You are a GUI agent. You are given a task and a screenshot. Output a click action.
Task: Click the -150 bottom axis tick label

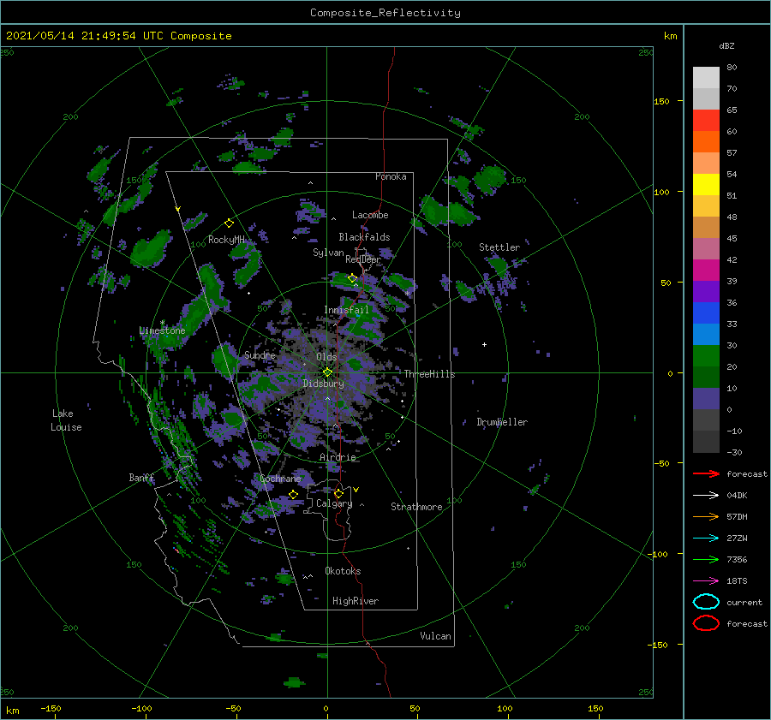[51, 708]
